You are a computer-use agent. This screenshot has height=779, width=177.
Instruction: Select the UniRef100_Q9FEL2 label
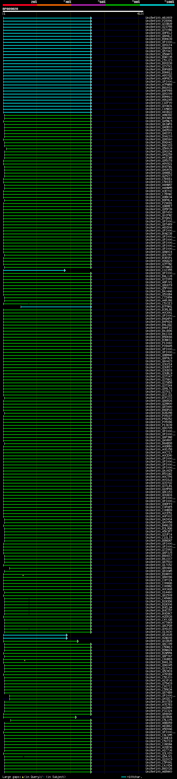point(159,33)
